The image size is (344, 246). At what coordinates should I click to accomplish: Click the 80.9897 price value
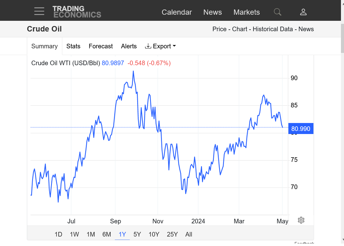coord(113,63)
